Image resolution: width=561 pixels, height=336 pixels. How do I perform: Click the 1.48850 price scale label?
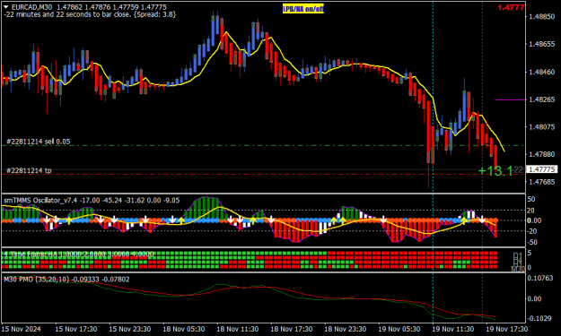542,16
